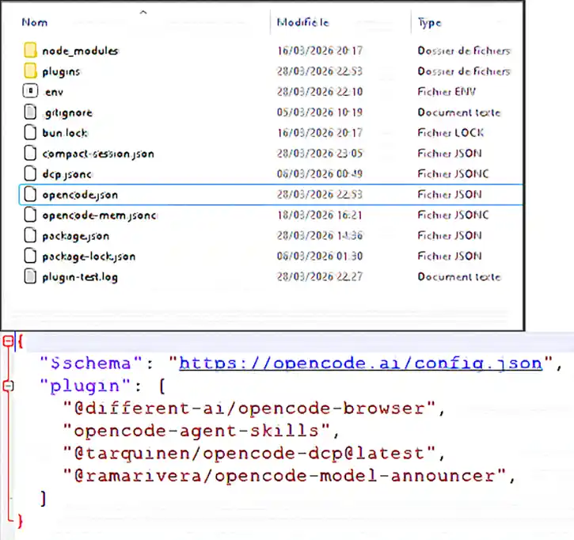Click the package.json file name

tap(76, 236)
